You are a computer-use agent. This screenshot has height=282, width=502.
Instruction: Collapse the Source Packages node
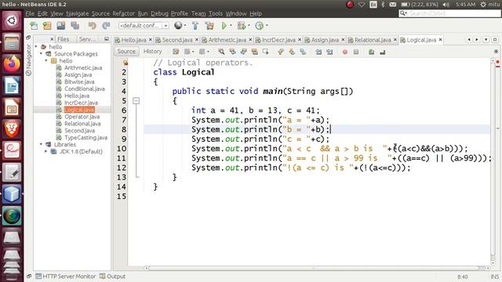42,54
